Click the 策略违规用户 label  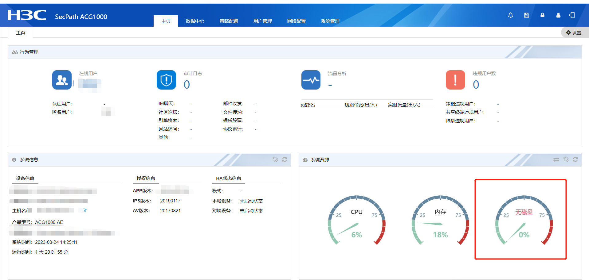point(461,104)
